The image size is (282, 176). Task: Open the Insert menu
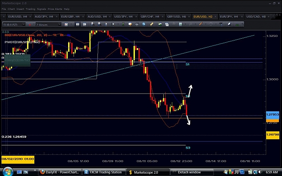20,9
